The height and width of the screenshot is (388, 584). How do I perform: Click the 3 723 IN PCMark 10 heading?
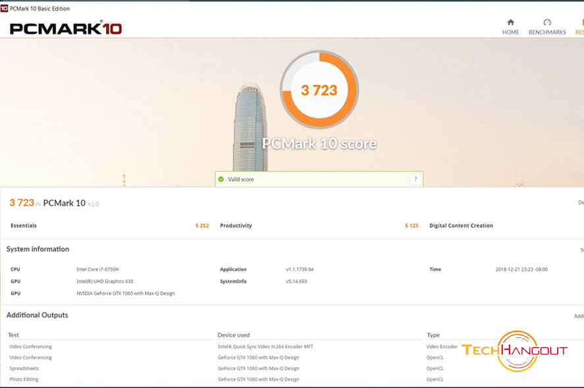pos(54,203)
